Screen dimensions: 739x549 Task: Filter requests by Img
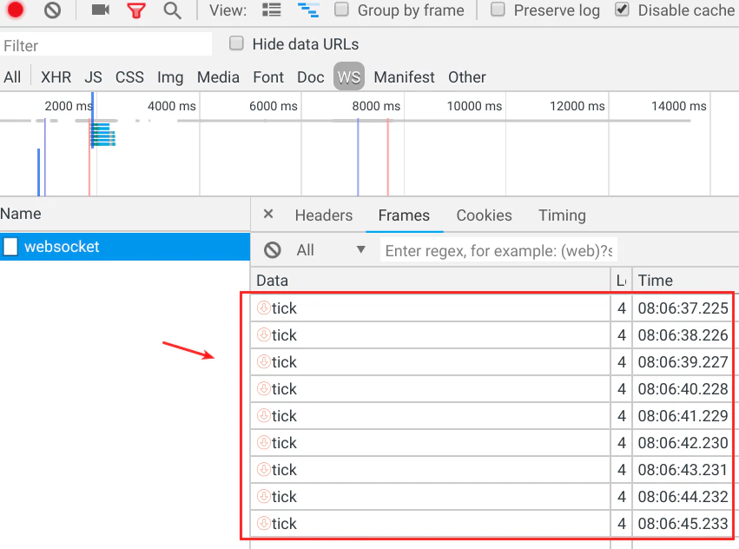click(170, 77)
